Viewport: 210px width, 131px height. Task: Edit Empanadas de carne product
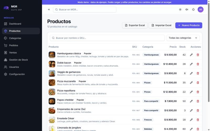[191, 111]
